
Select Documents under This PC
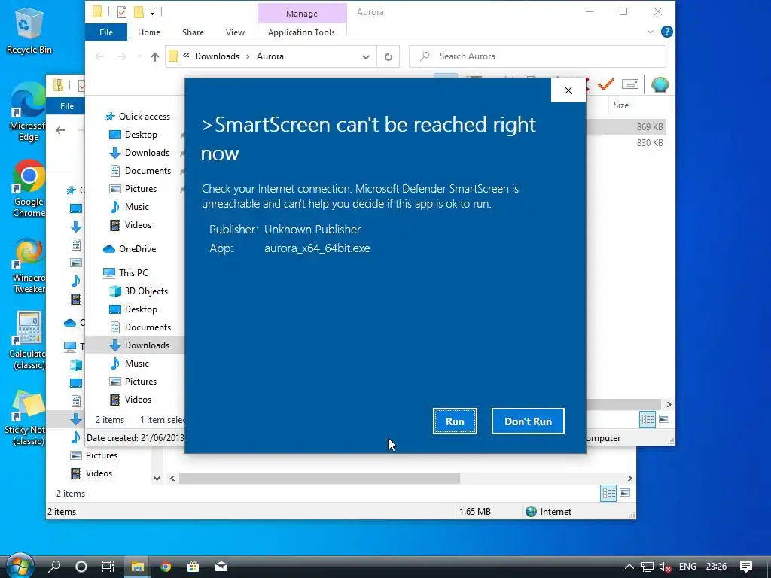(140, 327)
